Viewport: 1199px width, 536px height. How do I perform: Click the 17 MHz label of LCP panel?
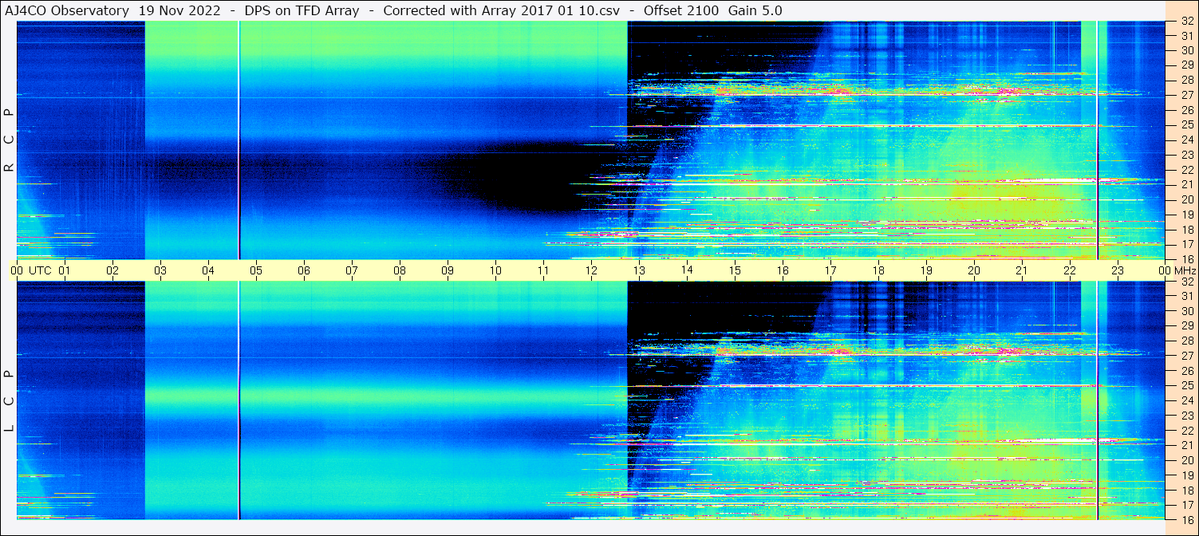coord(1186,505)
